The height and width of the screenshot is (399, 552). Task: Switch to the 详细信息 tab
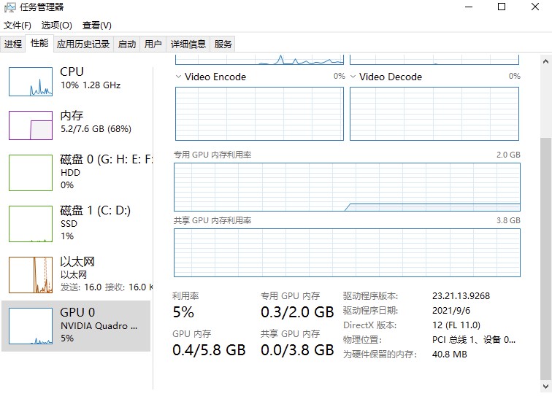tap(188, 44)
